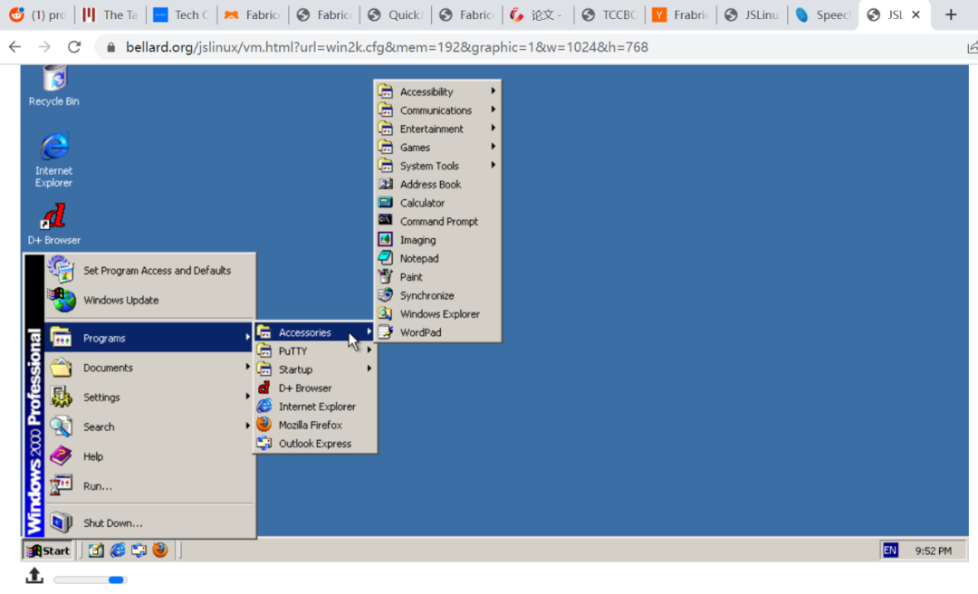The height and width of the screenshot is (594, 978).
Task: Expand the Accessibility submenu arrow
Action: click(494, 91)
